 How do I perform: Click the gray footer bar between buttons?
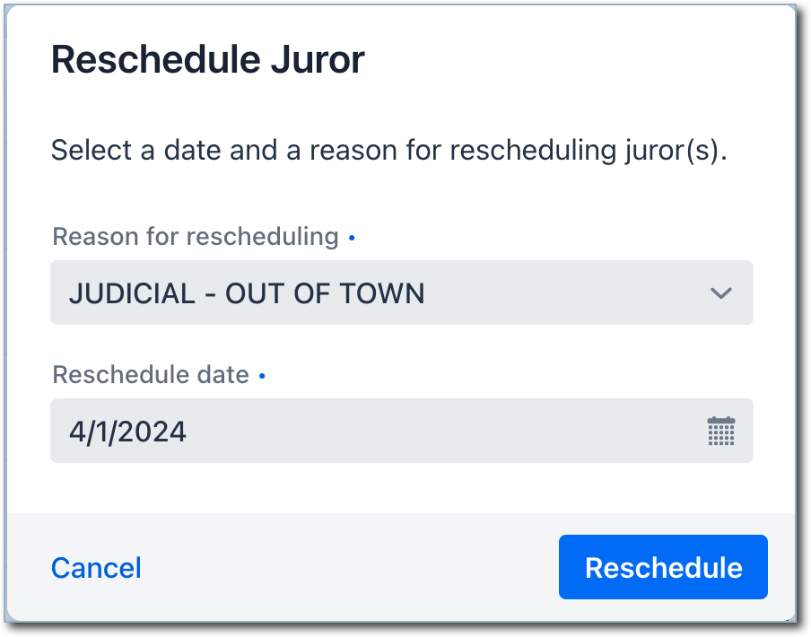[x=350, y=568]
